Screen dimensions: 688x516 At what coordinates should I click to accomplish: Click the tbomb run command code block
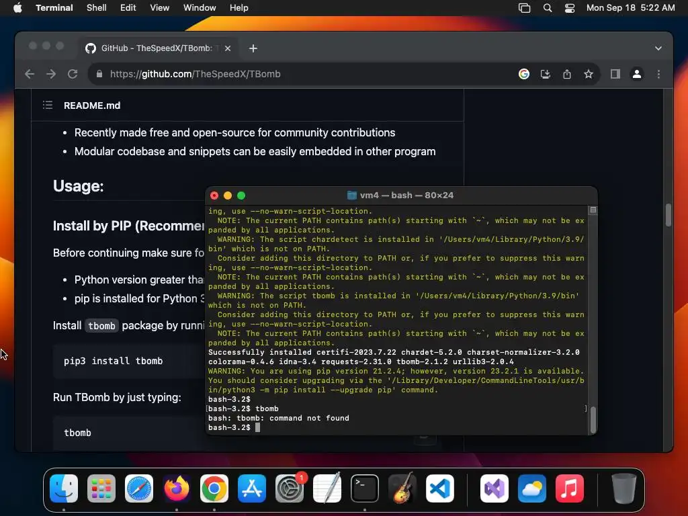[x=129, y=433]
